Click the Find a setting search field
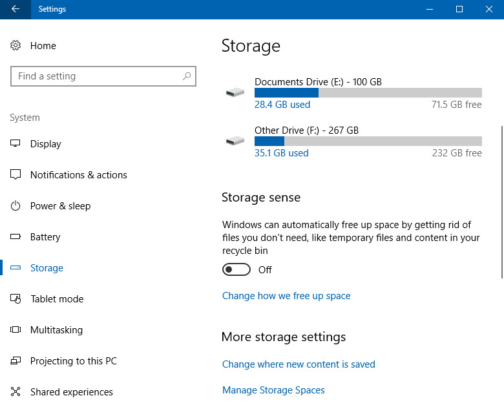 pos(103,76)
